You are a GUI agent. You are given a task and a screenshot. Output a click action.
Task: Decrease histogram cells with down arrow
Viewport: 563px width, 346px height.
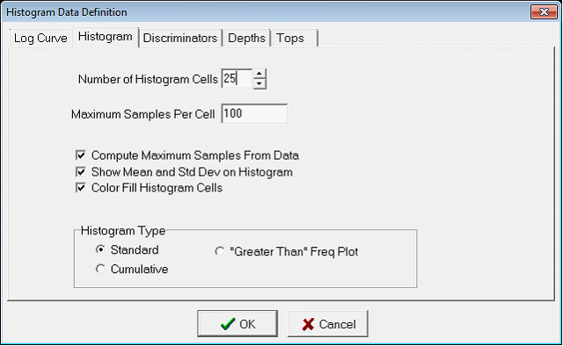pos(260,84)
